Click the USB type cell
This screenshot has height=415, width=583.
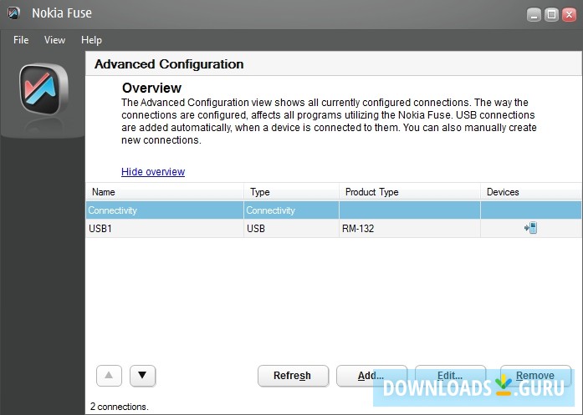256,228
